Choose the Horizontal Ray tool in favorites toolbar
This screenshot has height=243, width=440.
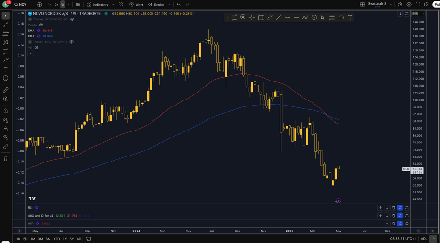pos(296,18)
